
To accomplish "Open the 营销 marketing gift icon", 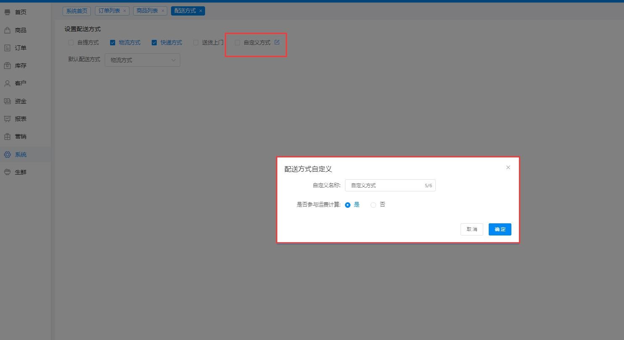I will [x=7, y=136].
